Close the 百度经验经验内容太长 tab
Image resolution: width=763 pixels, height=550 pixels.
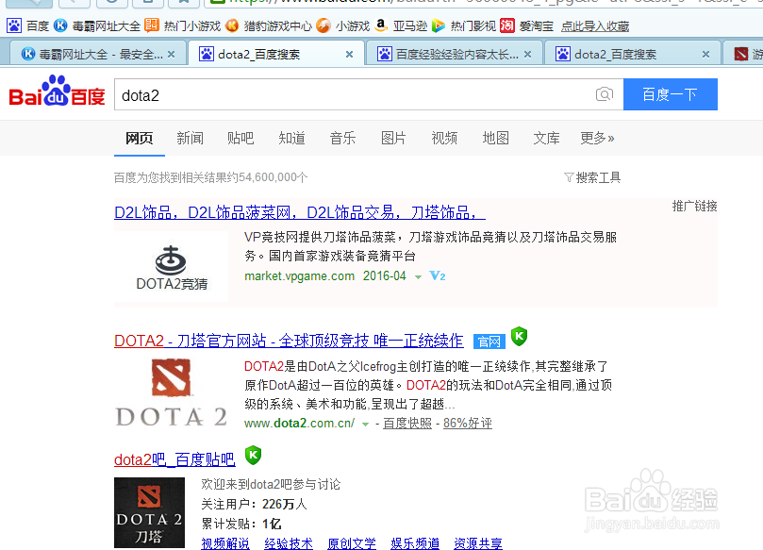click(x=527, y=55)
